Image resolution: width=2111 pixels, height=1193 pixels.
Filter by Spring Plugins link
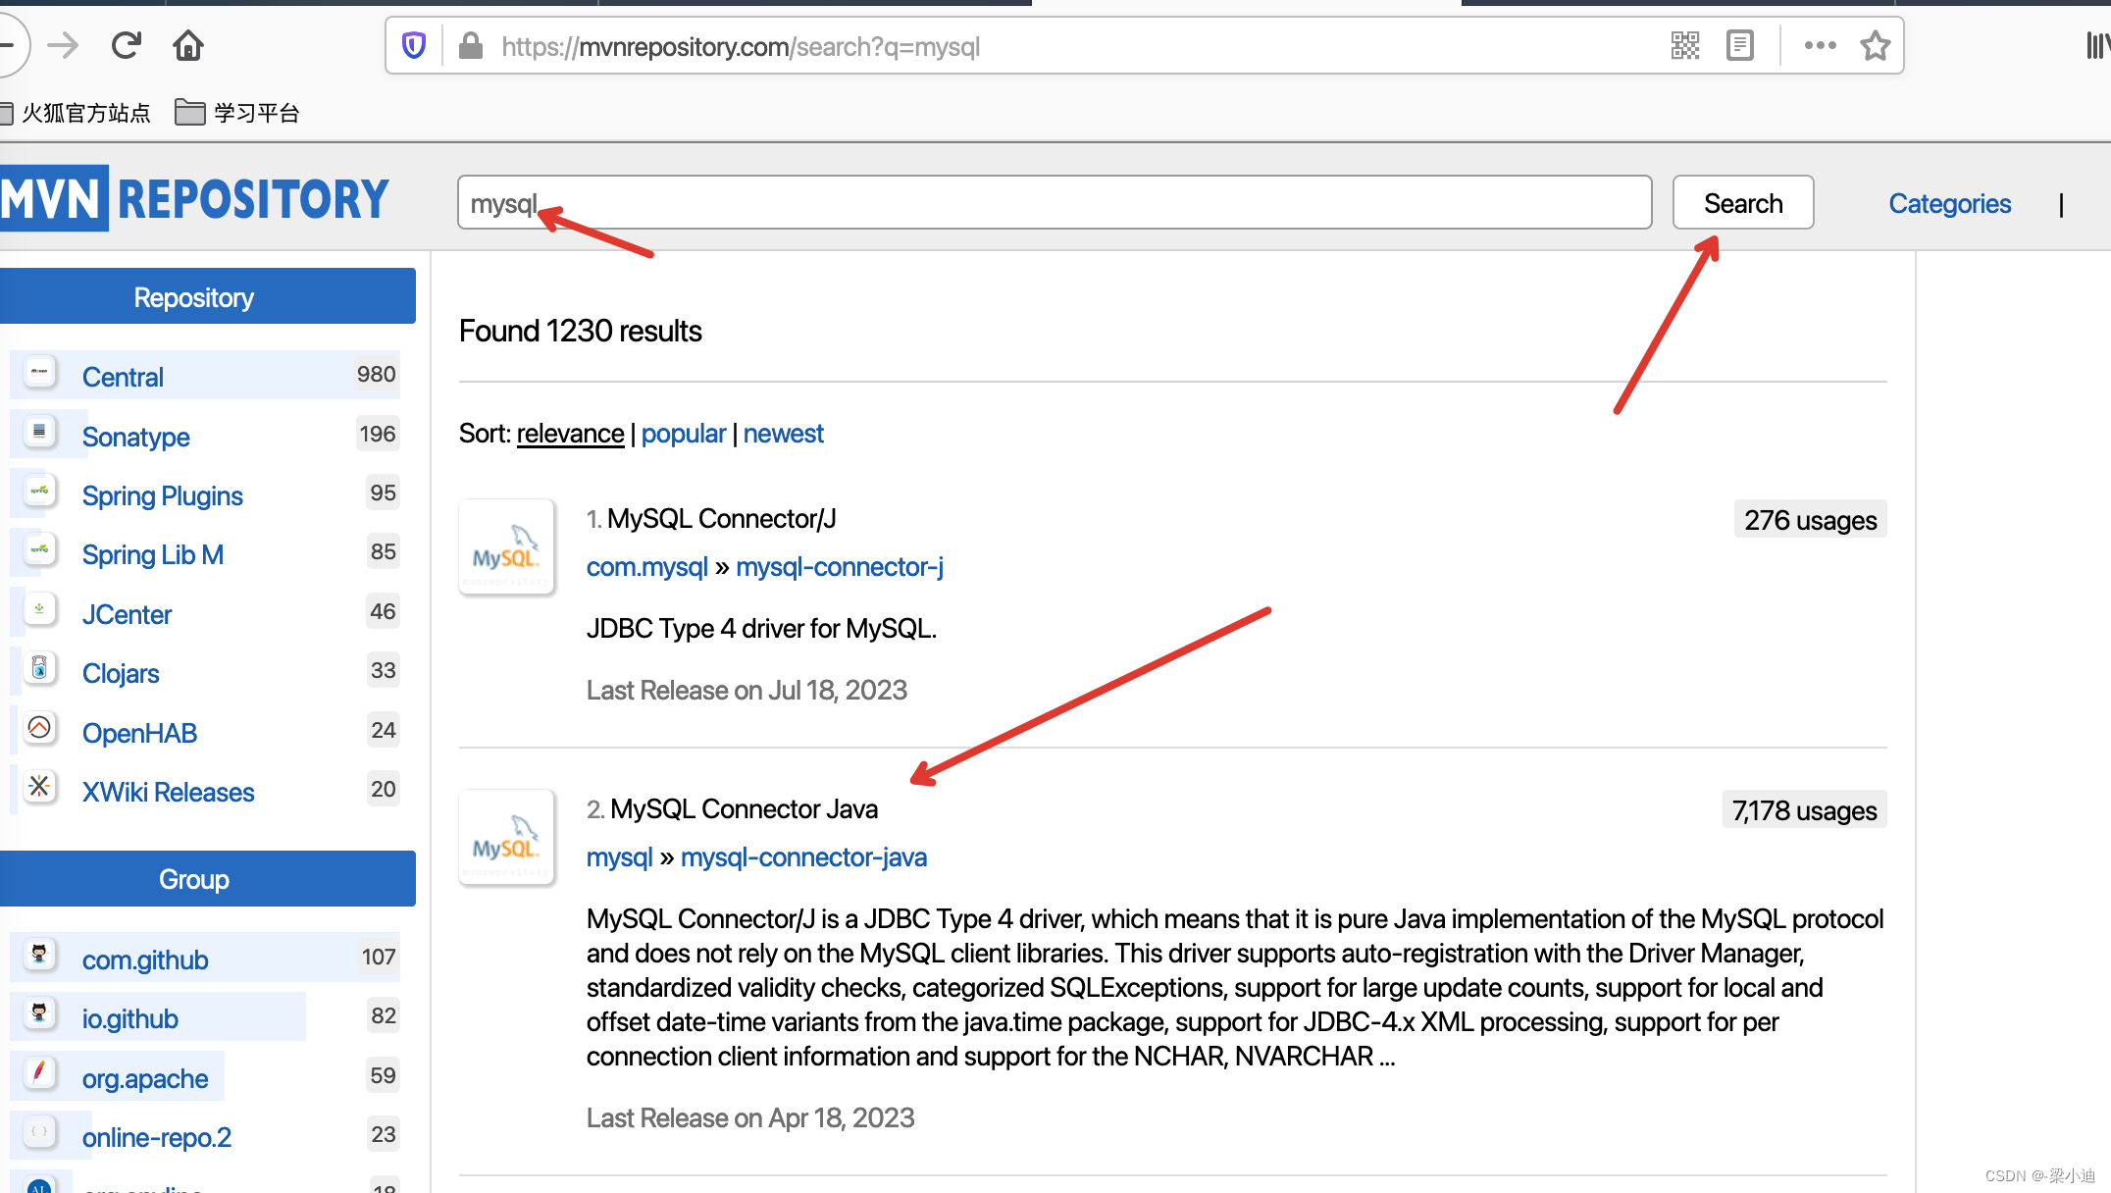163,496
